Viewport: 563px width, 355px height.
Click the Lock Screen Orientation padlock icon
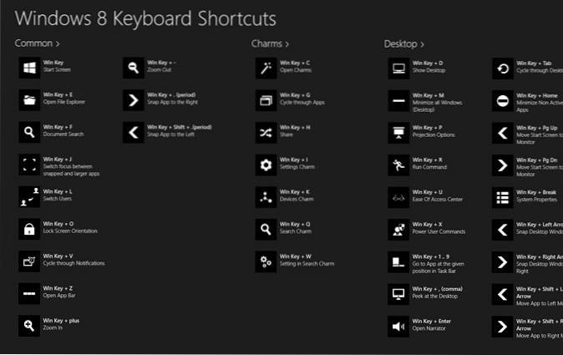[28, 229]
